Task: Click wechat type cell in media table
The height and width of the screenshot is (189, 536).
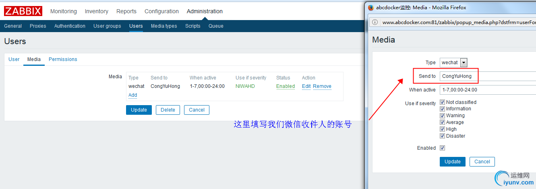Action: click(x=137, y=86)
